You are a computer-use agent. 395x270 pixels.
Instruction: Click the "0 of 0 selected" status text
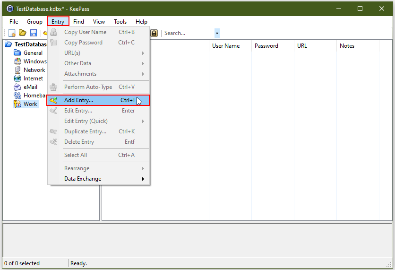click(x=22, y=263)
